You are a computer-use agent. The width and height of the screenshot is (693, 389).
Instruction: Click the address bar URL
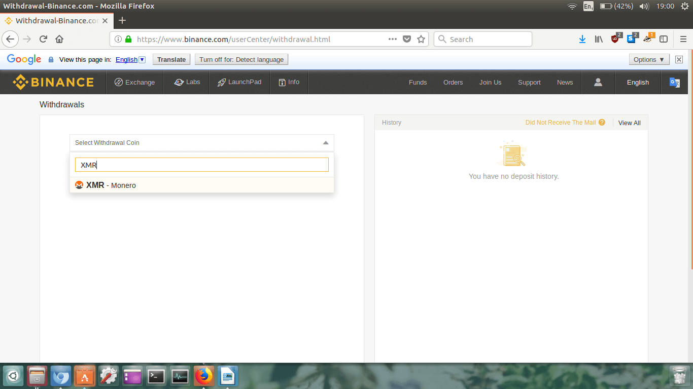(234, 39)
